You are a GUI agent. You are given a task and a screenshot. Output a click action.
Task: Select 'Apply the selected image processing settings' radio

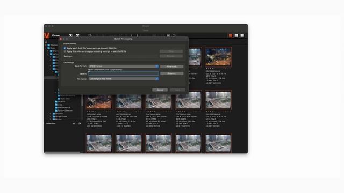pos(64,51)
